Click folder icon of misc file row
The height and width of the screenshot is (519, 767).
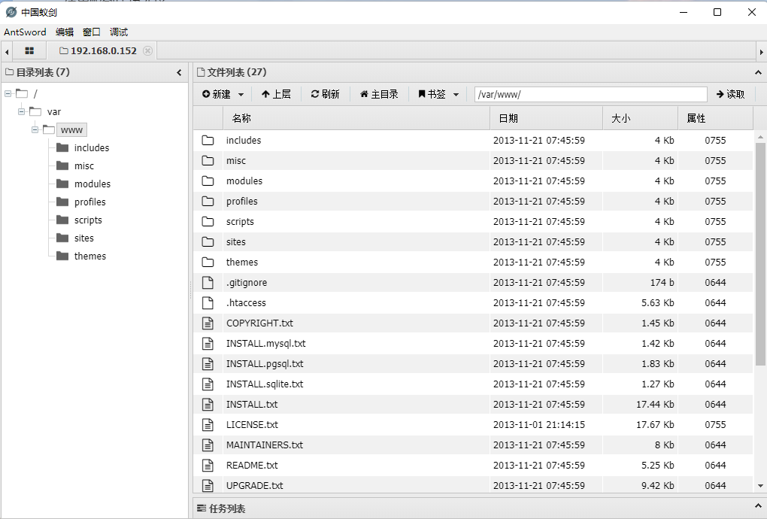208,160
